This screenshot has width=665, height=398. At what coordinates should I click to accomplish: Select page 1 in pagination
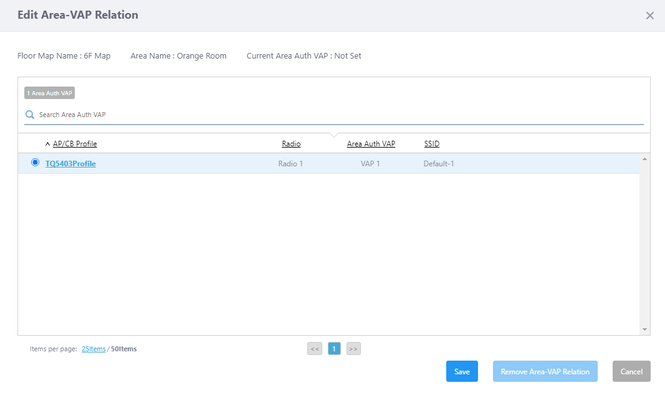(334, 349)
